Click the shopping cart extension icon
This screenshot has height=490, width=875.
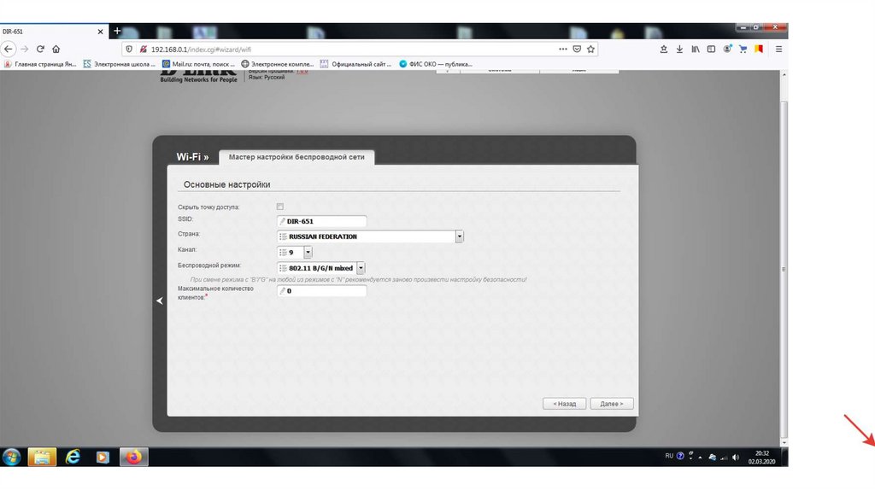click(x=743, y=49)
